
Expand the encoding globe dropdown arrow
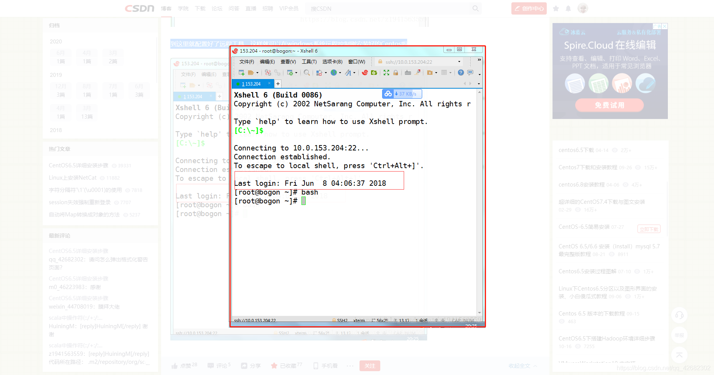[340, 73]
